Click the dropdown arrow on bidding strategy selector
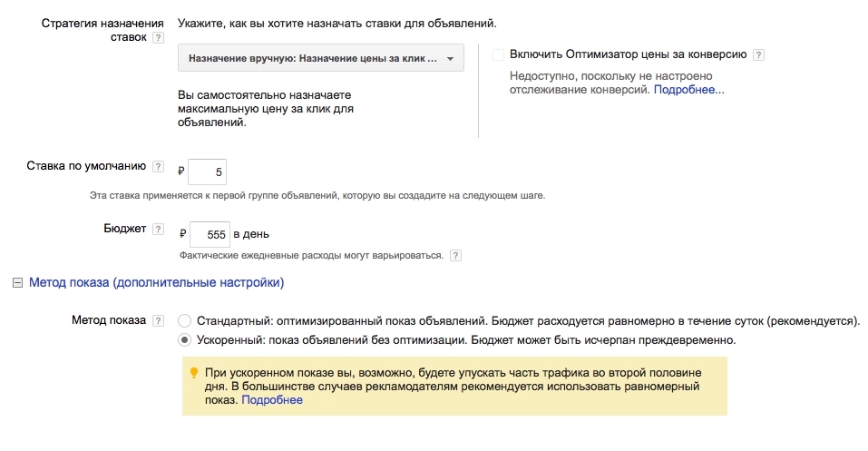The height and width of the screenshot is (451, 868). click(450, 59)
